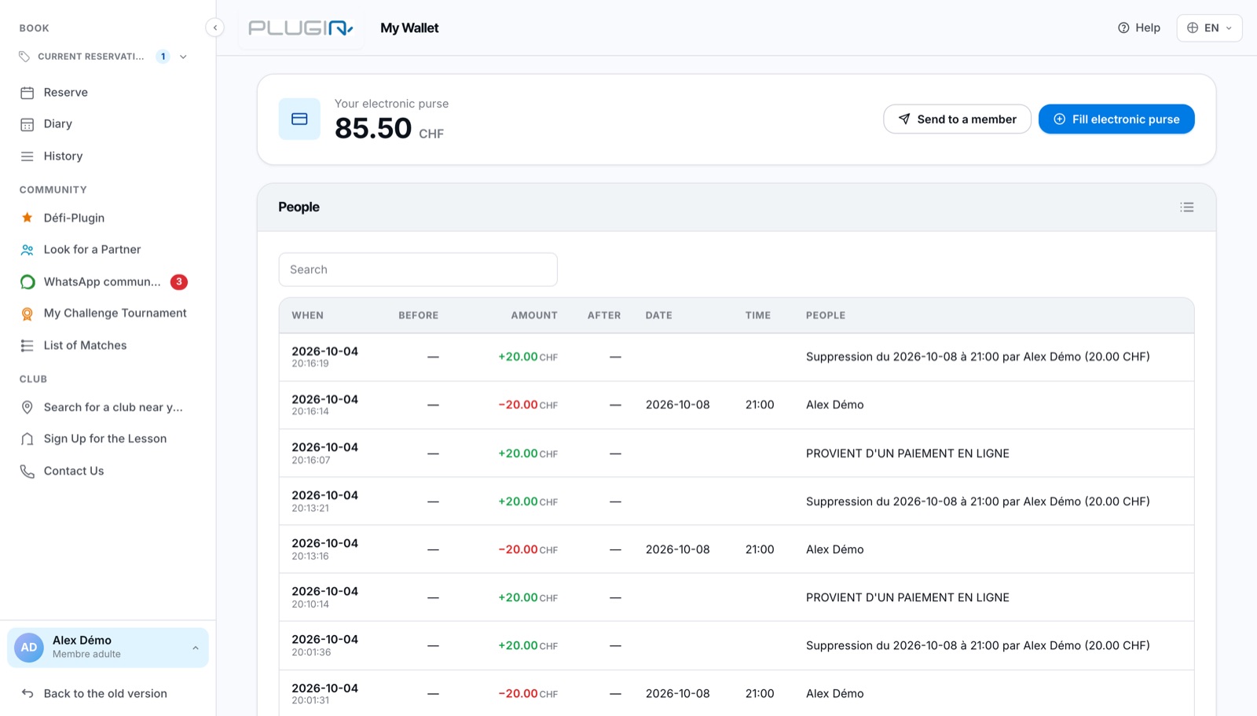The height and width of the screenshot is (716, 1257).
Task: Open the EN language dropdown
Action: pos(1209,28)
